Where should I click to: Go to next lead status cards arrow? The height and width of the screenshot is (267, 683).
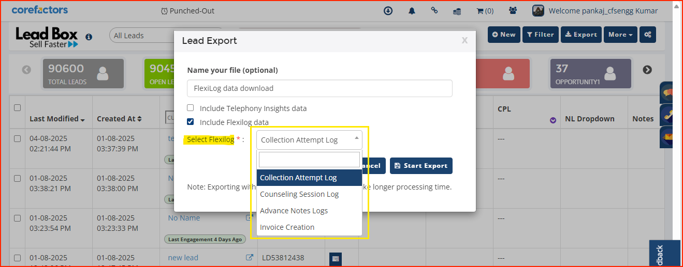[647, 70]
